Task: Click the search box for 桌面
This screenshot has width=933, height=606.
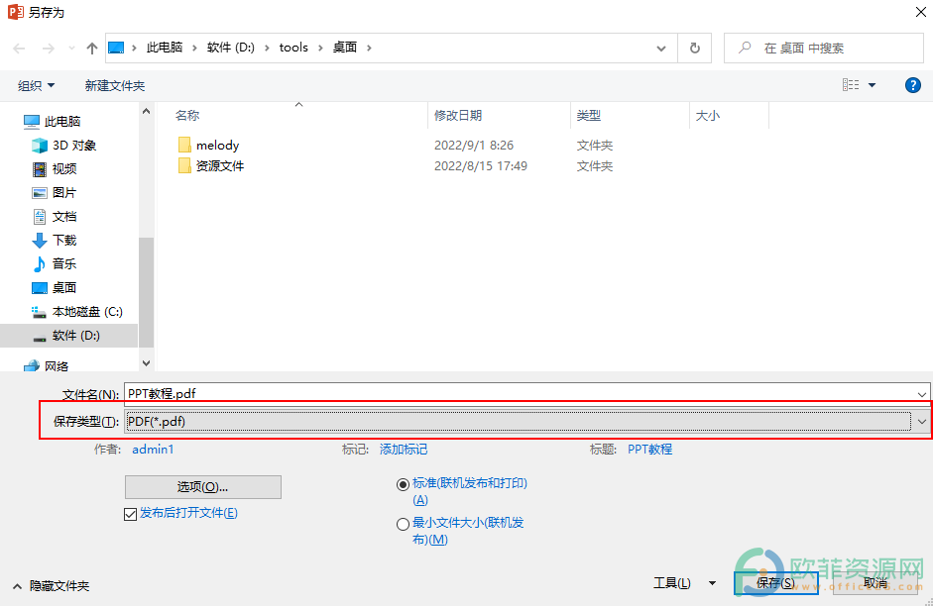Action: [x=824, y=49]
